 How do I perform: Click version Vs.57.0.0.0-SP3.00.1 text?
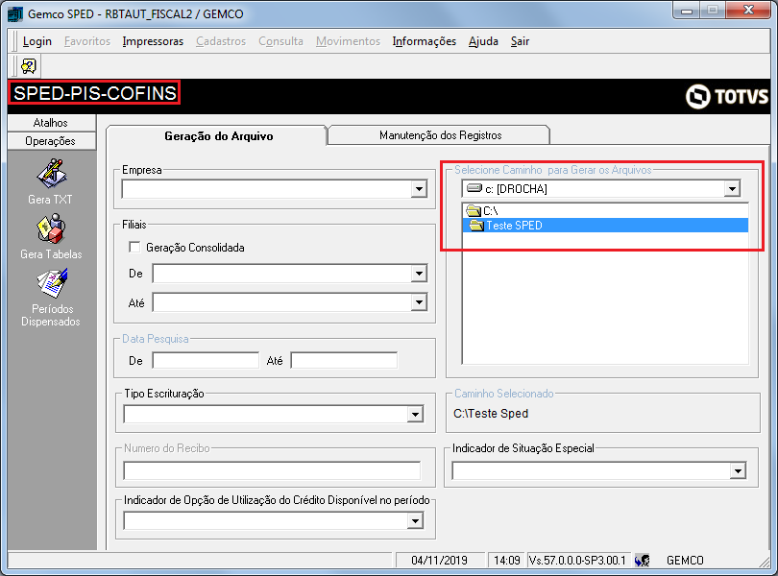577,561
